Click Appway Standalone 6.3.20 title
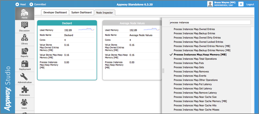 (x=135, y=4)
